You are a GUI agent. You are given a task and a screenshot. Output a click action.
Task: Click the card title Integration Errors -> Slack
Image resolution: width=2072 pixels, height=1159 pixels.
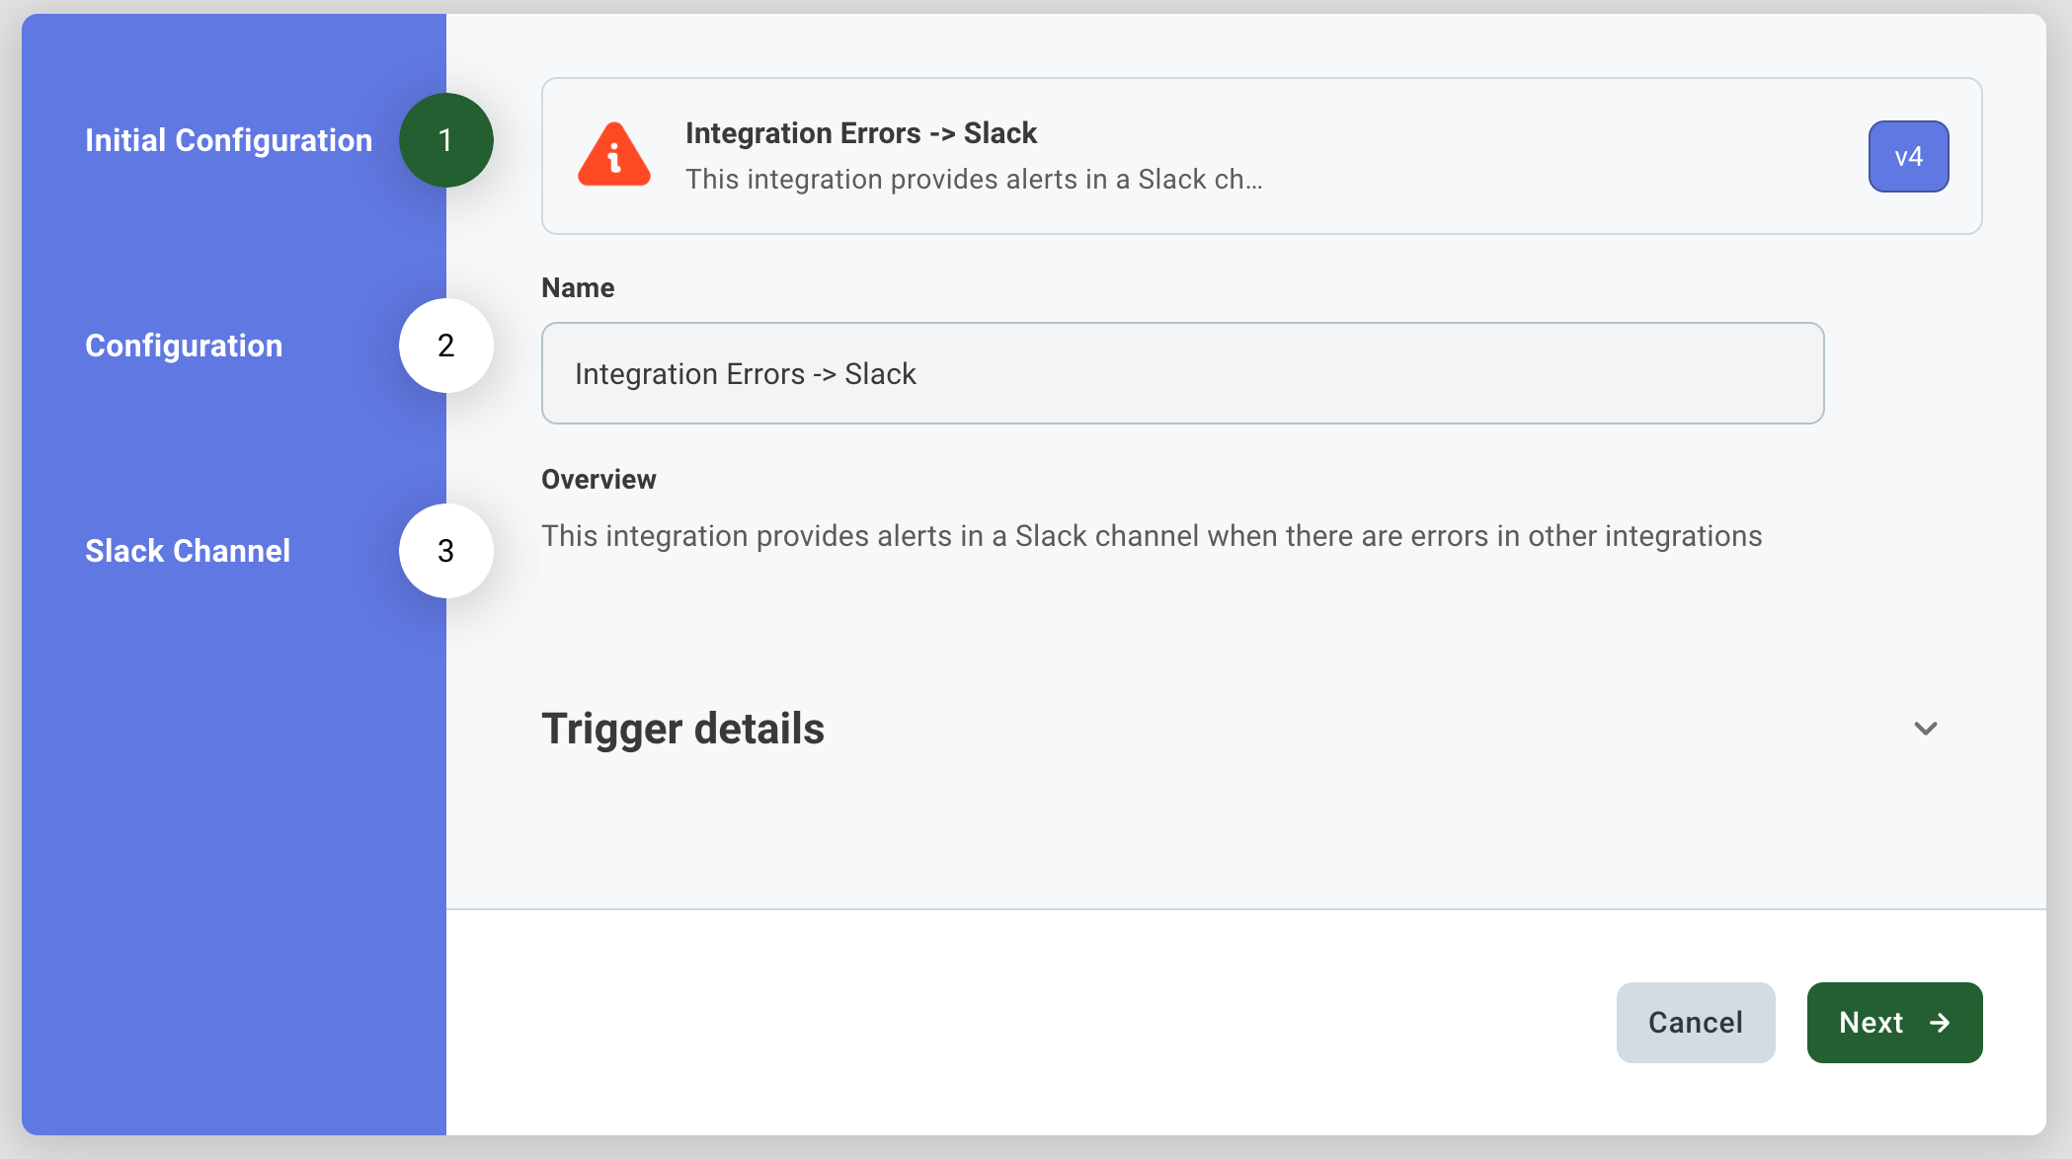pyautogui.click(x=861, y=133)
